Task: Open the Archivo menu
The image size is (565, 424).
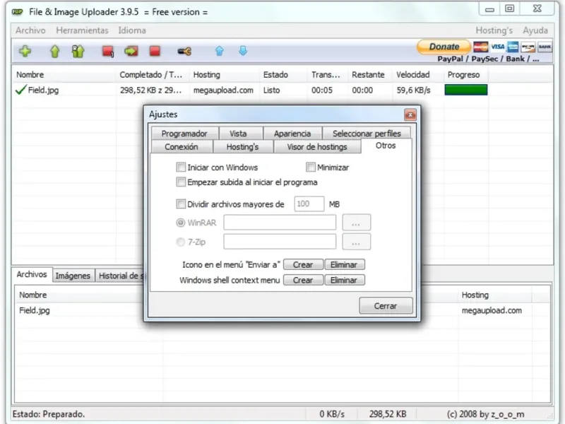Action: pyautogui.click(x=30, y=30)
